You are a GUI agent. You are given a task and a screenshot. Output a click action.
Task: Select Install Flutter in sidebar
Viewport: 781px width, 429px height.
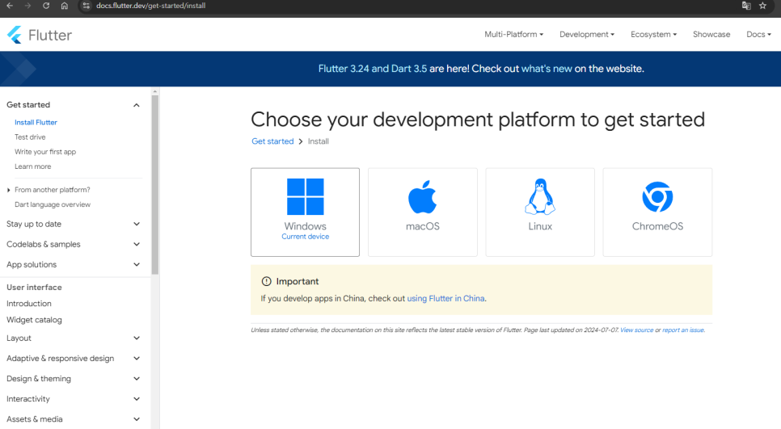click(x=36, y=123)
